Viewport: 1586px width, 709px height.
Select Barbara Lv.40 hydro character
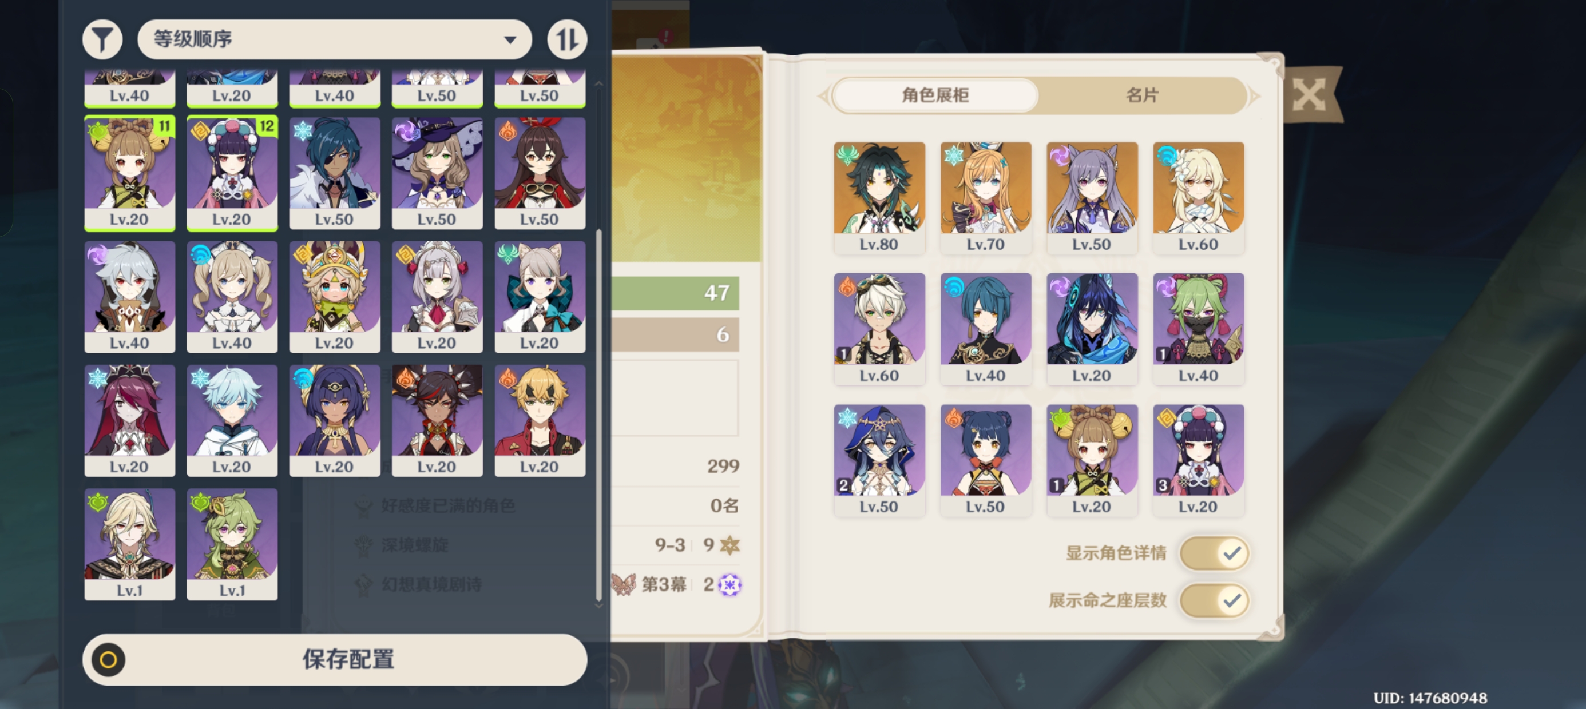click(232, 297)
